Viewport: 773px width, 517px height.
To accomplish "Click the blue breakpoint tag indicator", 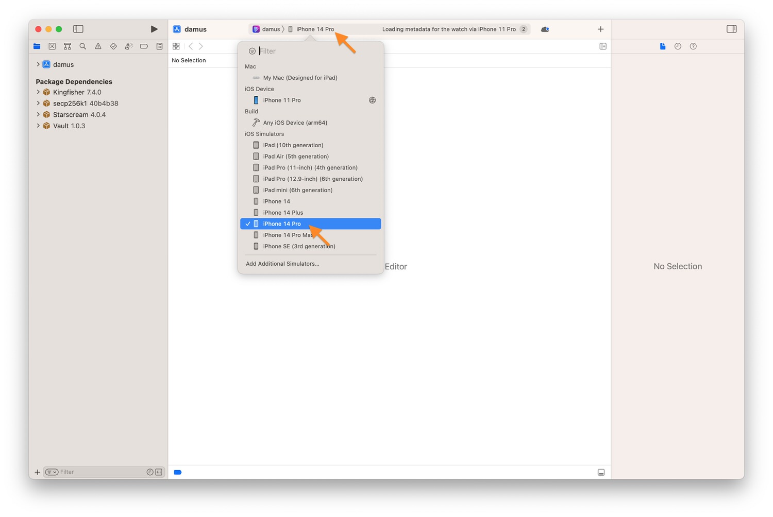I will coord(178,472).
